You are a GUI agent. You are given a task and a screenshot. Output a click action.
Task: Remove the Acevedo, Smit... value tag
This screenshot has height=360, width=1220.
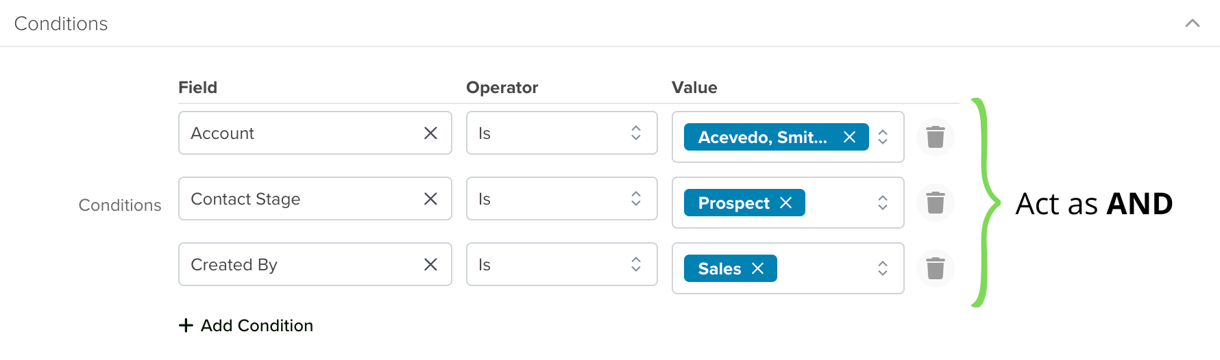[849, 137]
